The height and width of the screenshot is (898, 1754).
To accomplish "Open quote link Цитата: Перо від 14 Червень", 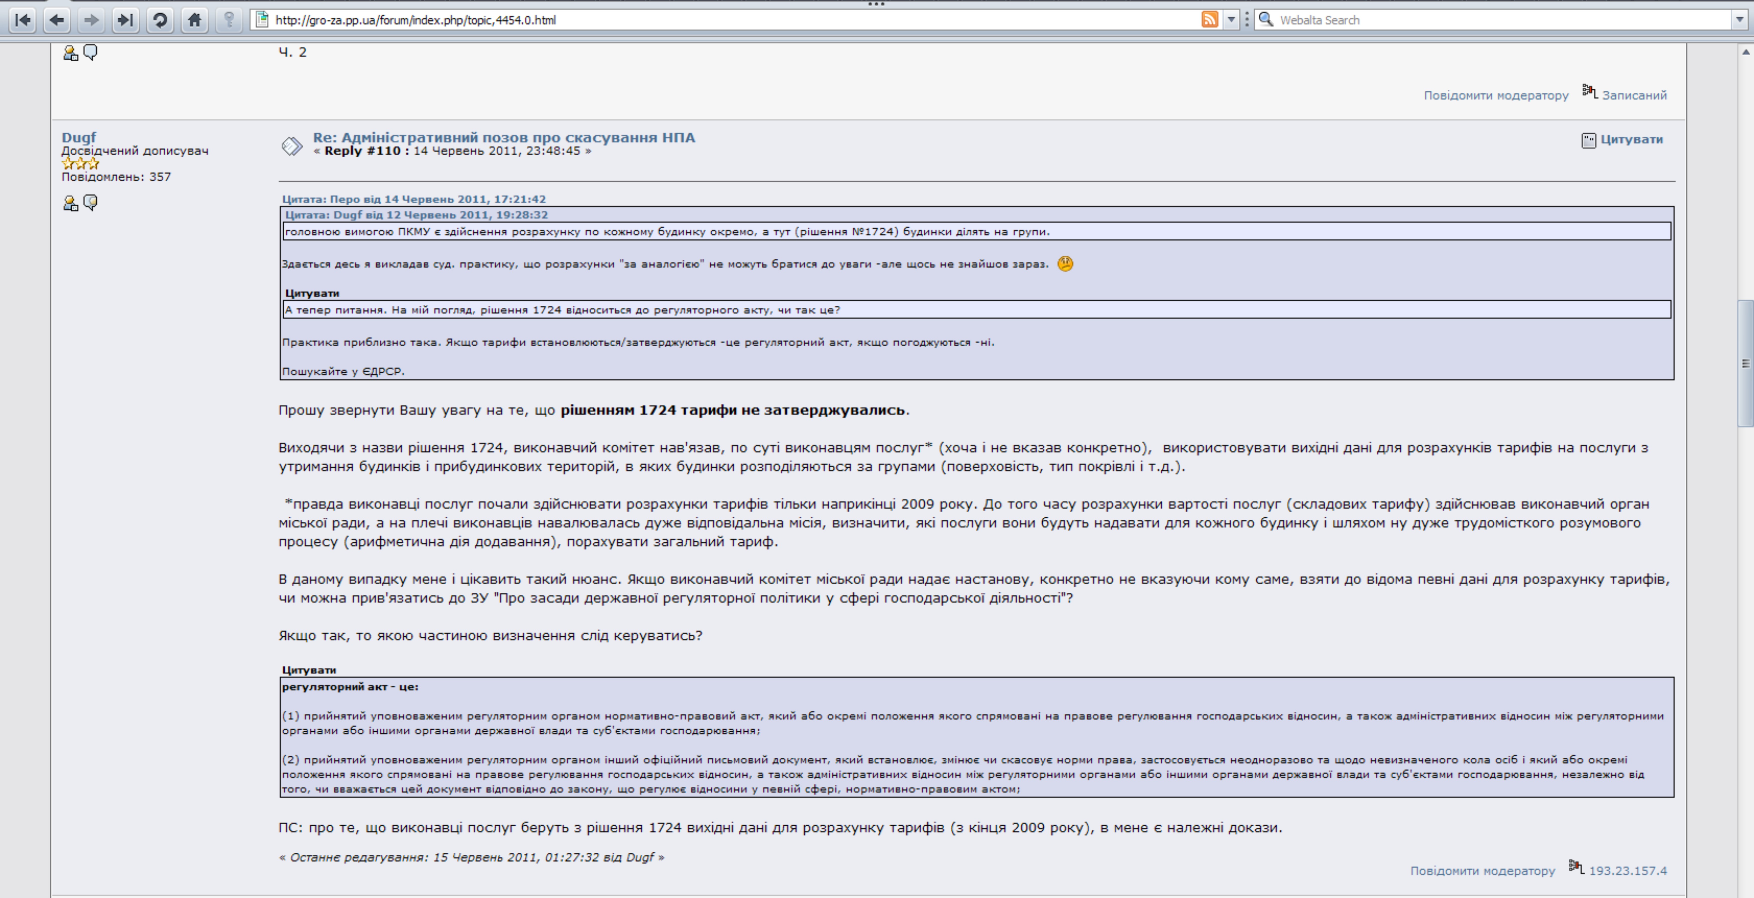I will [414, 199].
